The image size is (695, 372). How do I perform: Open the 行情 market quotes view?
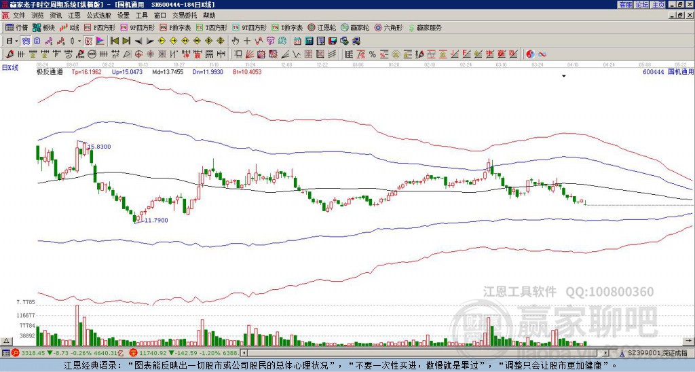(16, 27)
